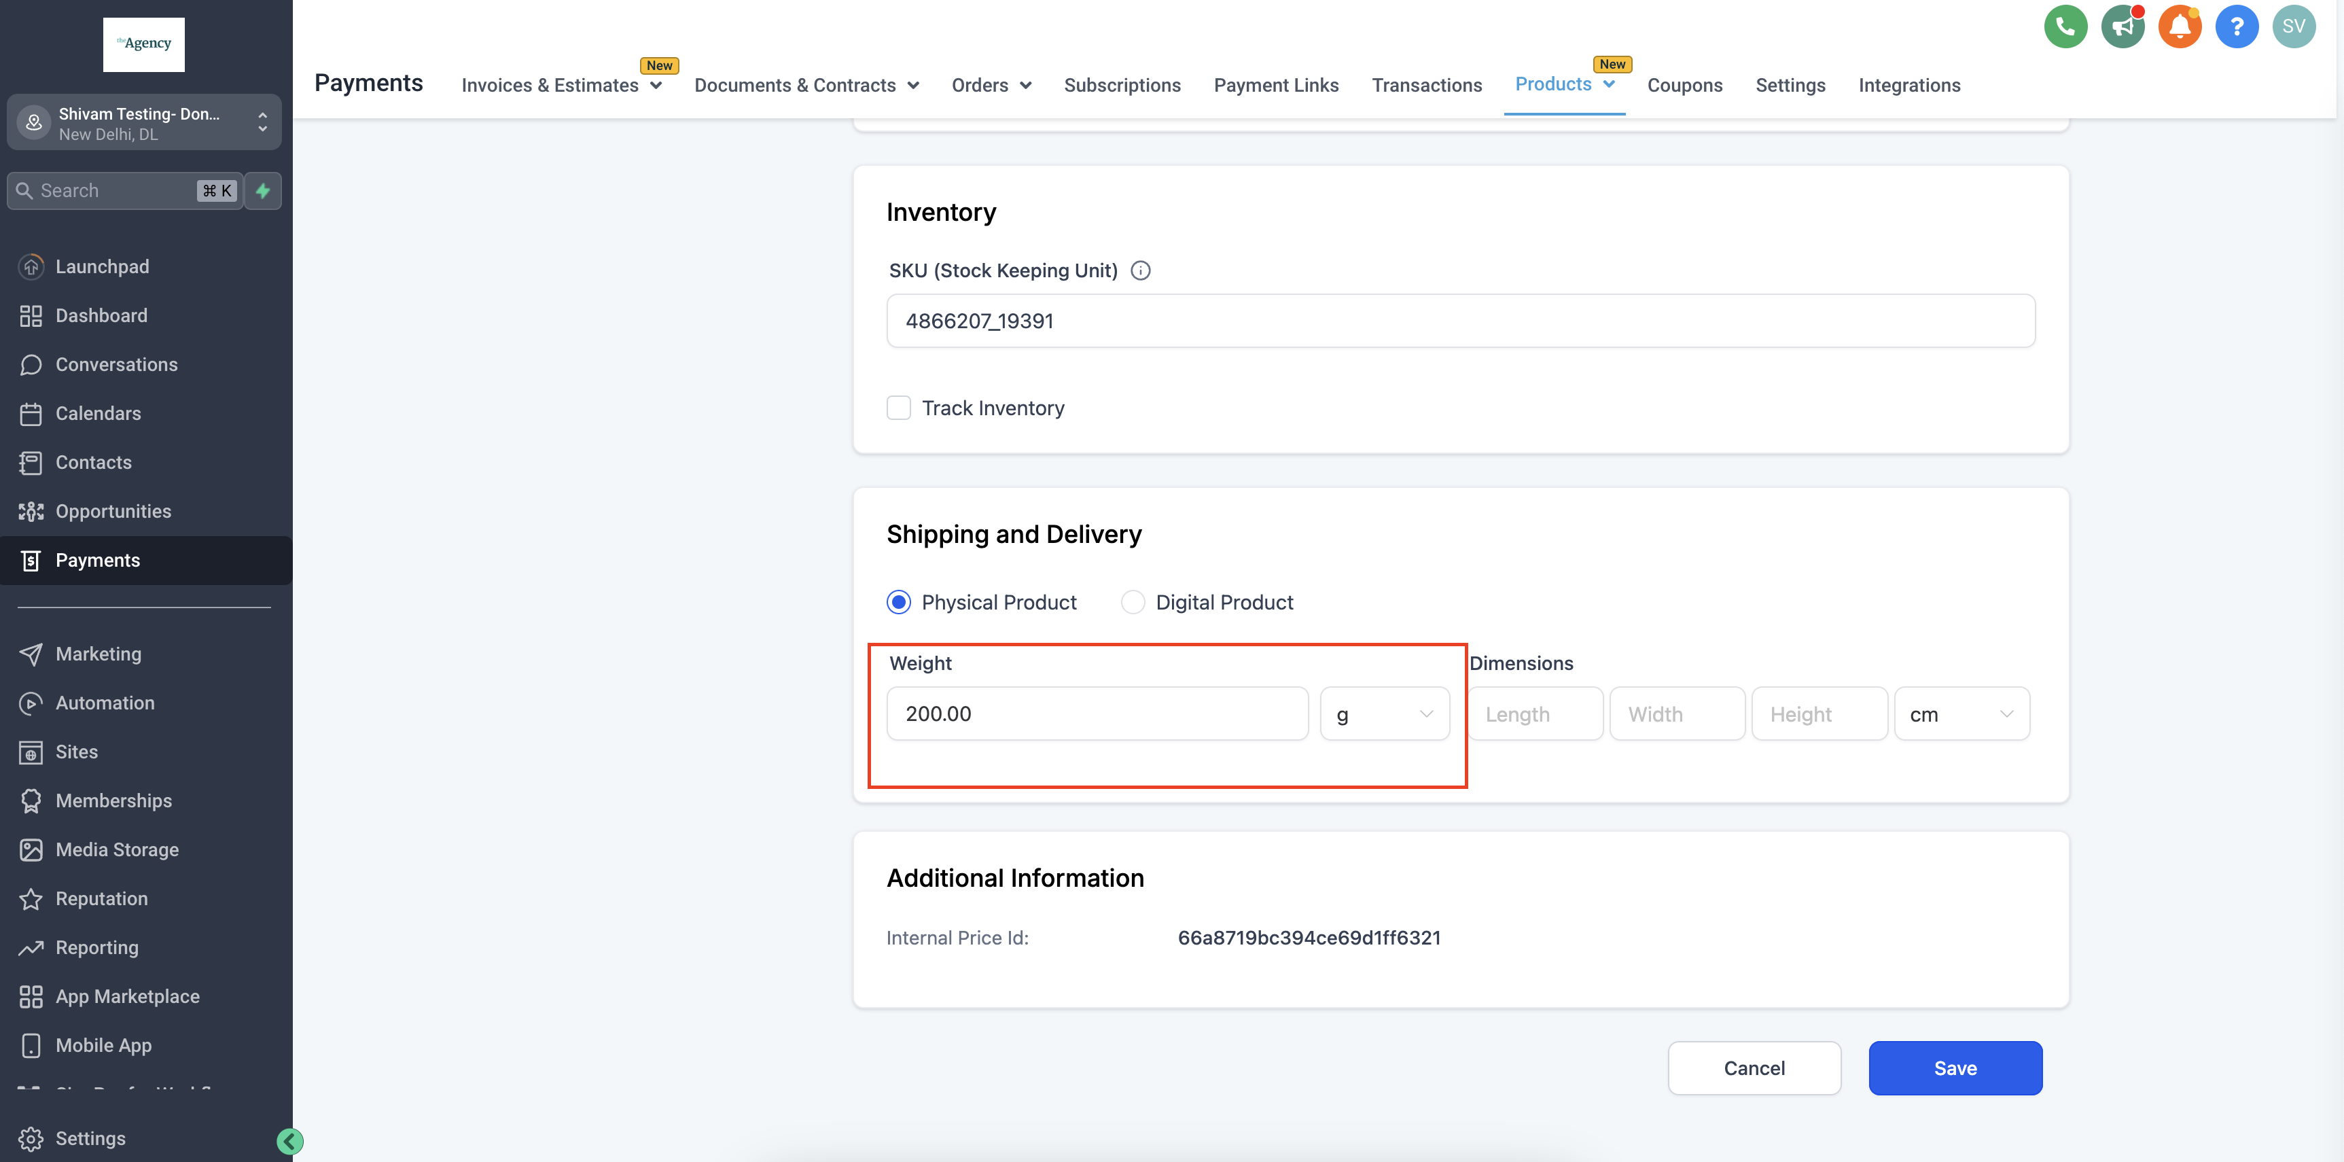Viewport: 2344px width, 1162px height.
Task: Click the Cancel button
Action: click(x=1754, y=1068)
